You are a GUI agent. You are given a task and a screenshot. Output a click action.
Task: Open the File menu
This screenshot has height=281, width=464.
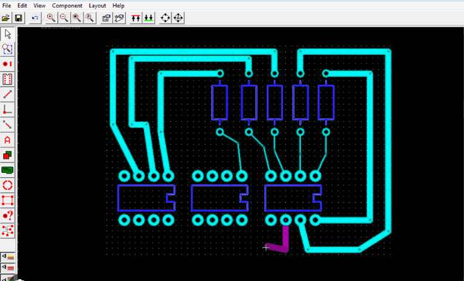click(x=7, y=6)
